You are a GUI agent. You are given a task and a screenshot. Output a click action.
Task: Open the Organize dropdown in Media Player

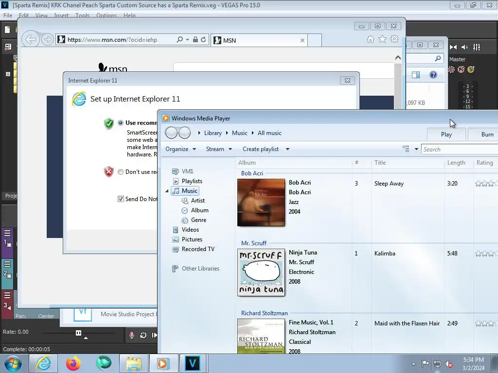coord(181,149)
